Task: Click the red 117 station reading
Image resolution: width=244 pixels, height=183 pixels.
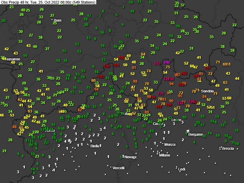Action: click(x=208, y=68)
